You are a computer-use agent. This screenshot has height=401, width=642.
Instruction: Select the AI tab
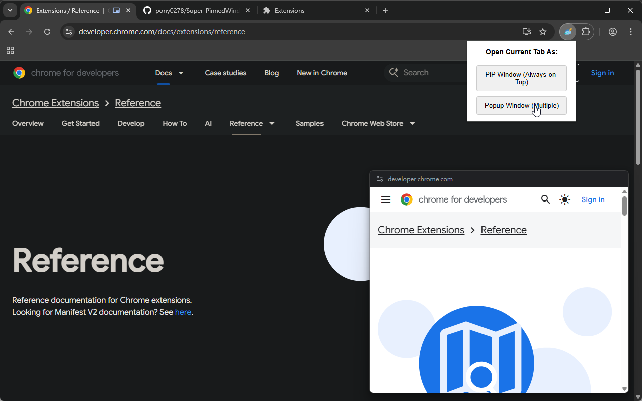pos(208,123)
